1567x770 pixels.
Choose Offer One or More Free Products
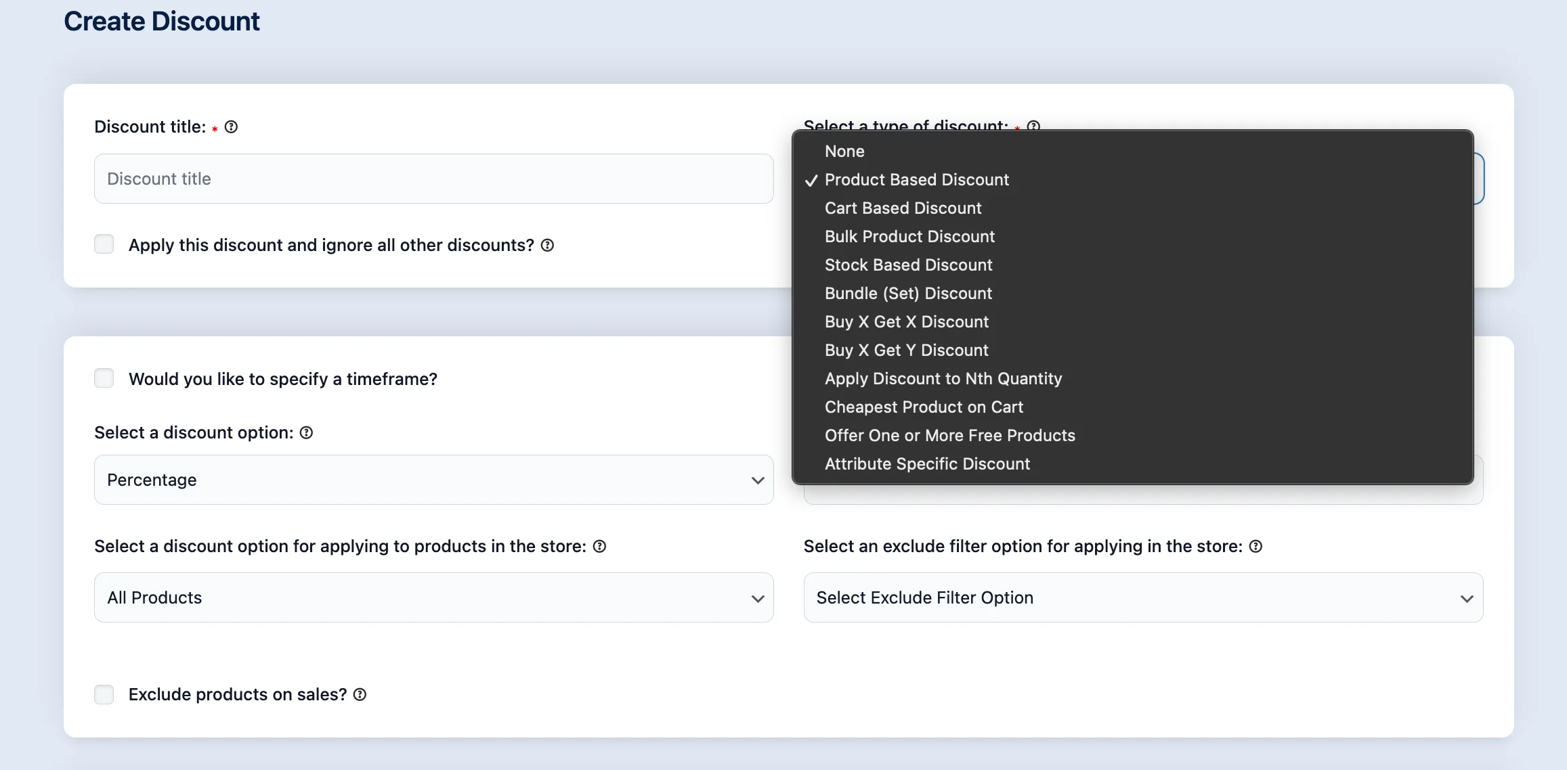tap(949, 436)
